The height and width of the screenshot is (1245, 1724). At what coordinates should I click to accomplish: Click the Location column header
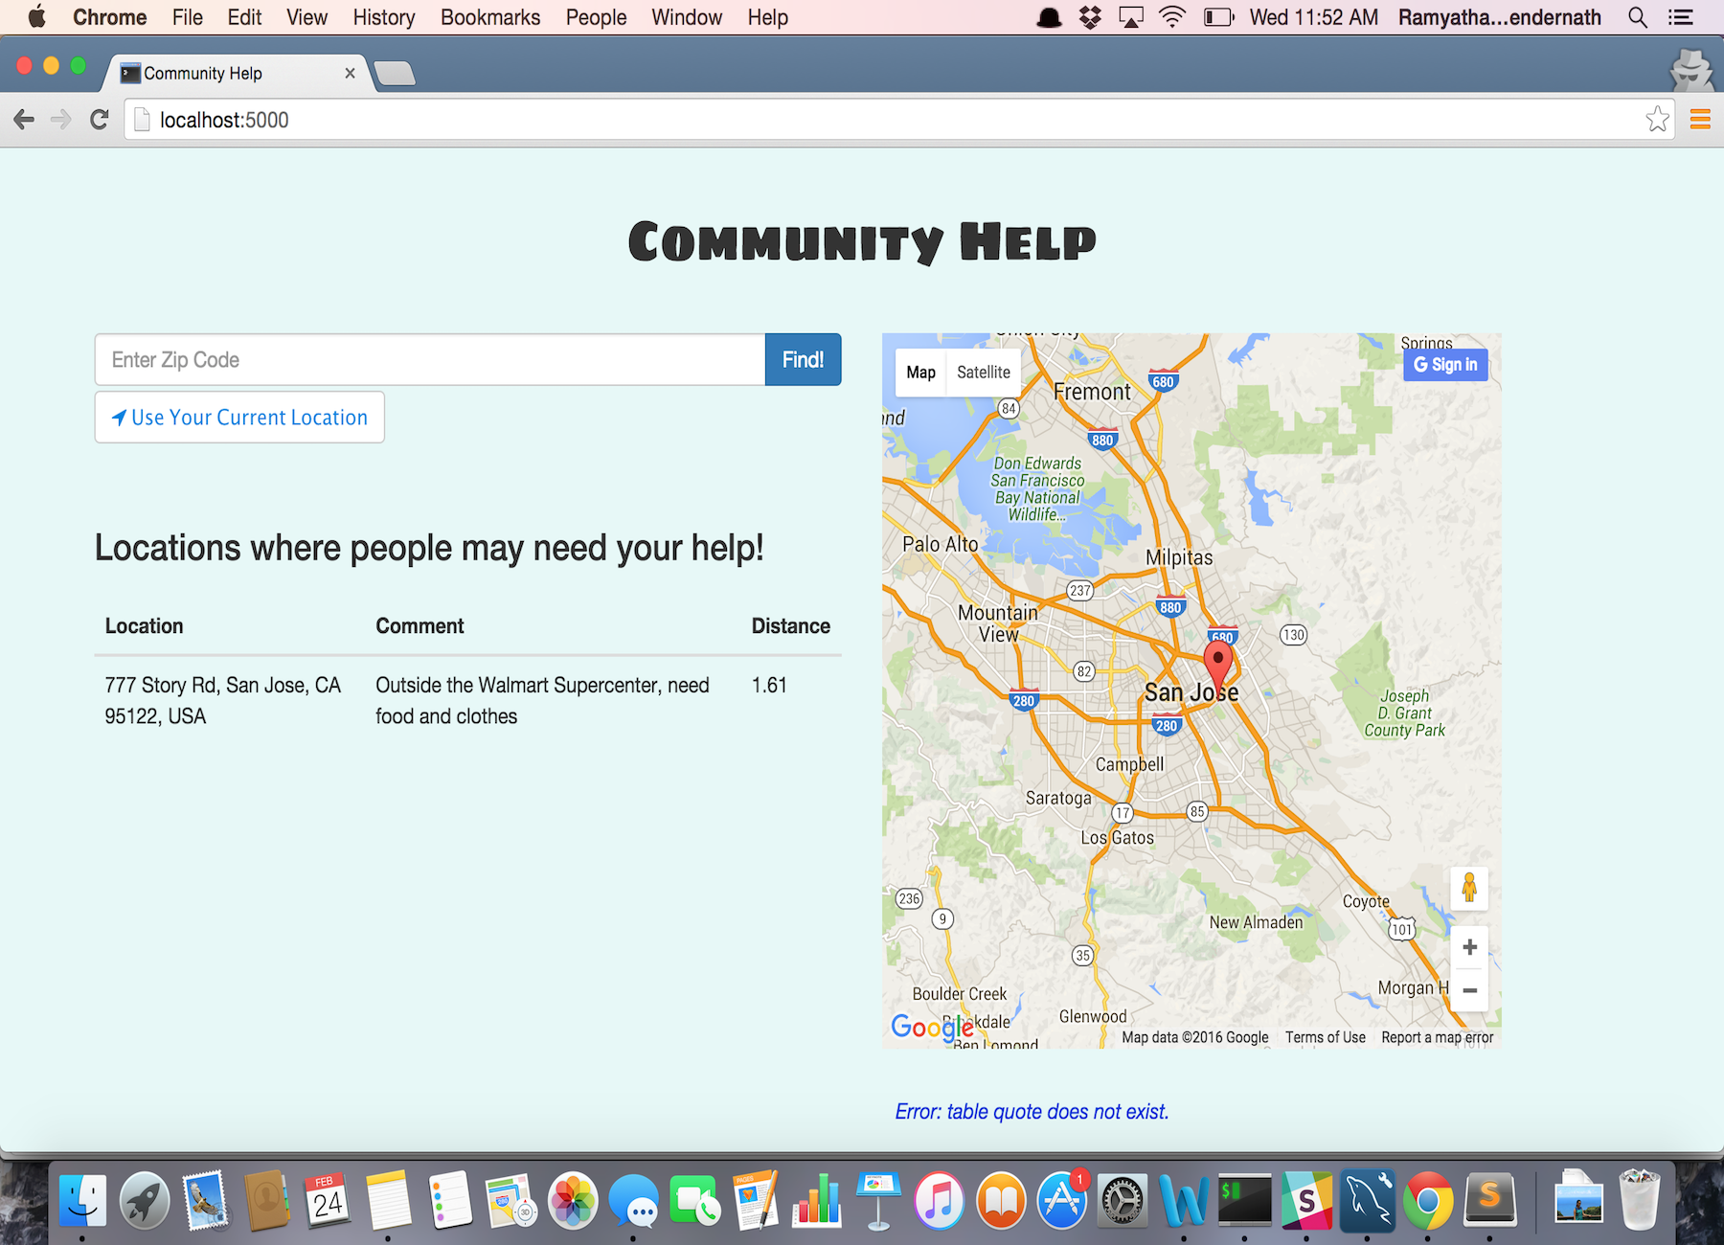tap(144, 625)
